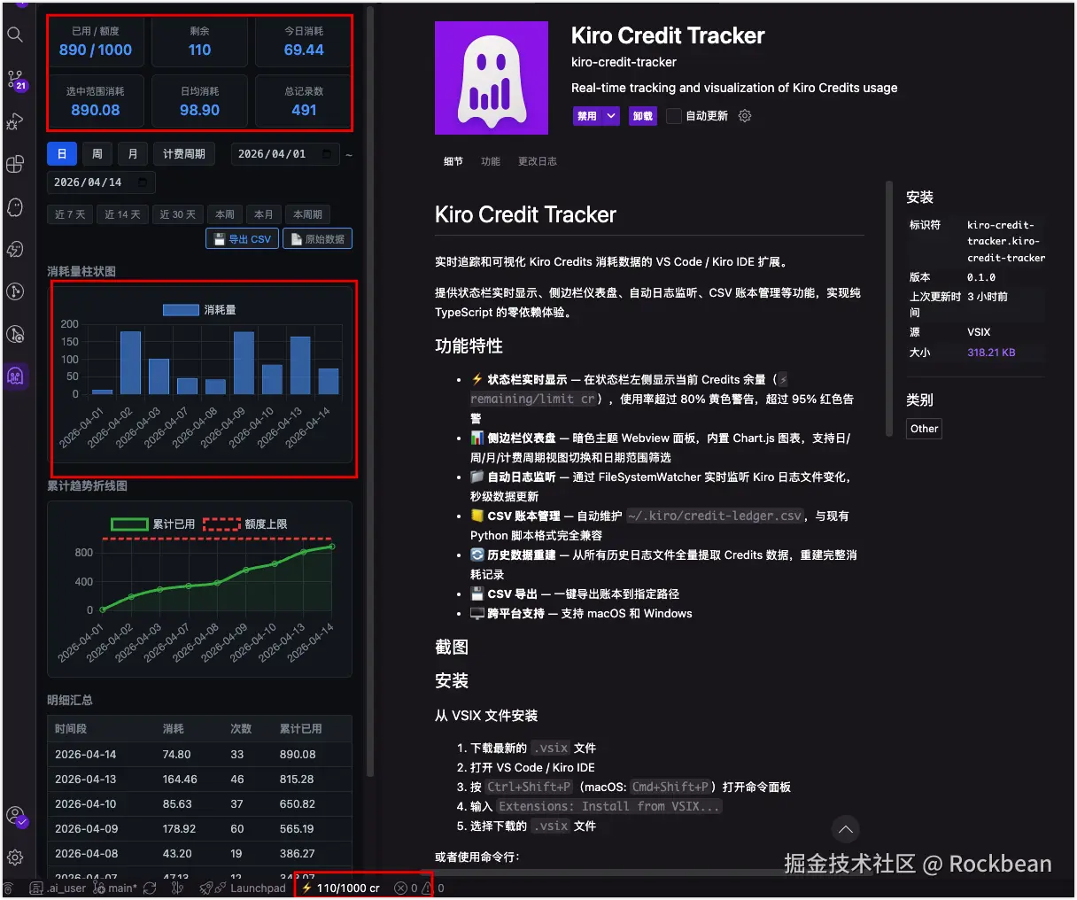The image size is (1077, 900).
Task: Click the .ai_user profile status item
Action: 58,888
